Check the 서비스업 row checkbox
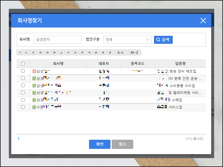Image resolution: width=223 pixels, height=167 pixels. click(23, 107)
